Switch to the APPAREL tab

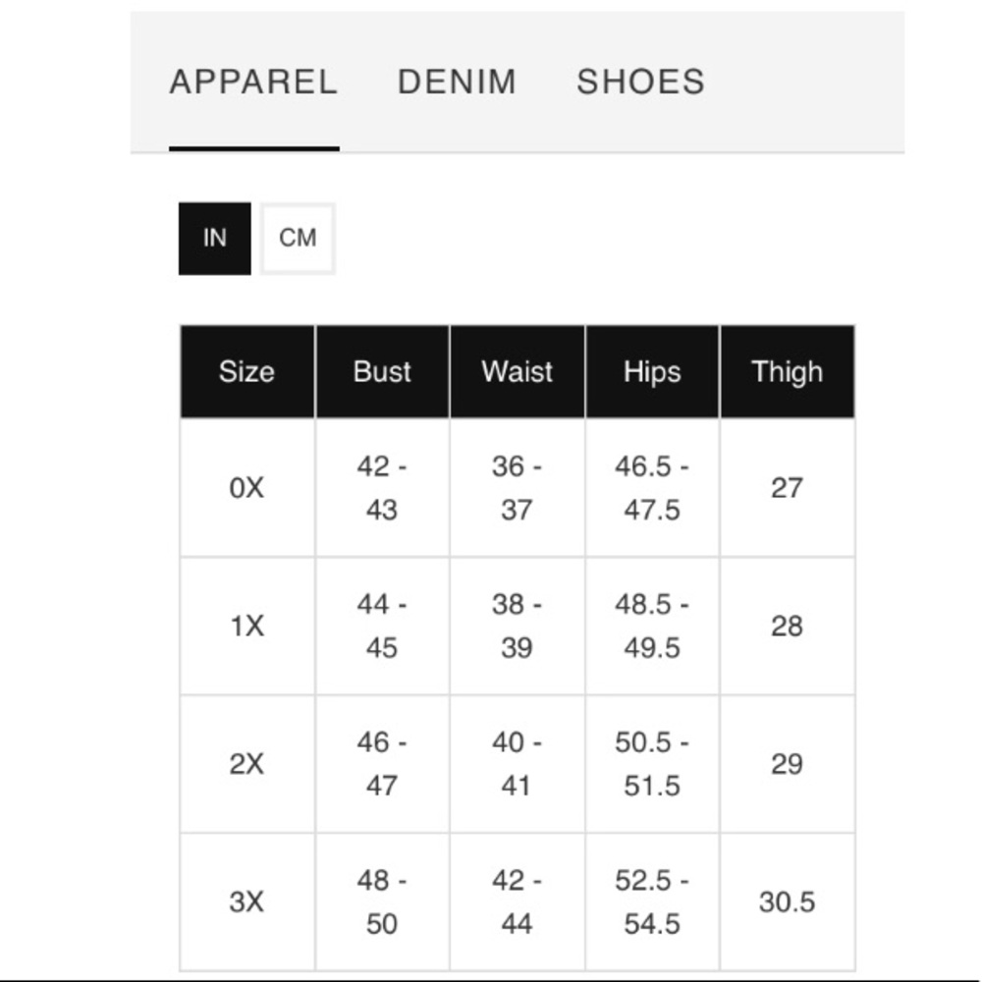point(253,82)
